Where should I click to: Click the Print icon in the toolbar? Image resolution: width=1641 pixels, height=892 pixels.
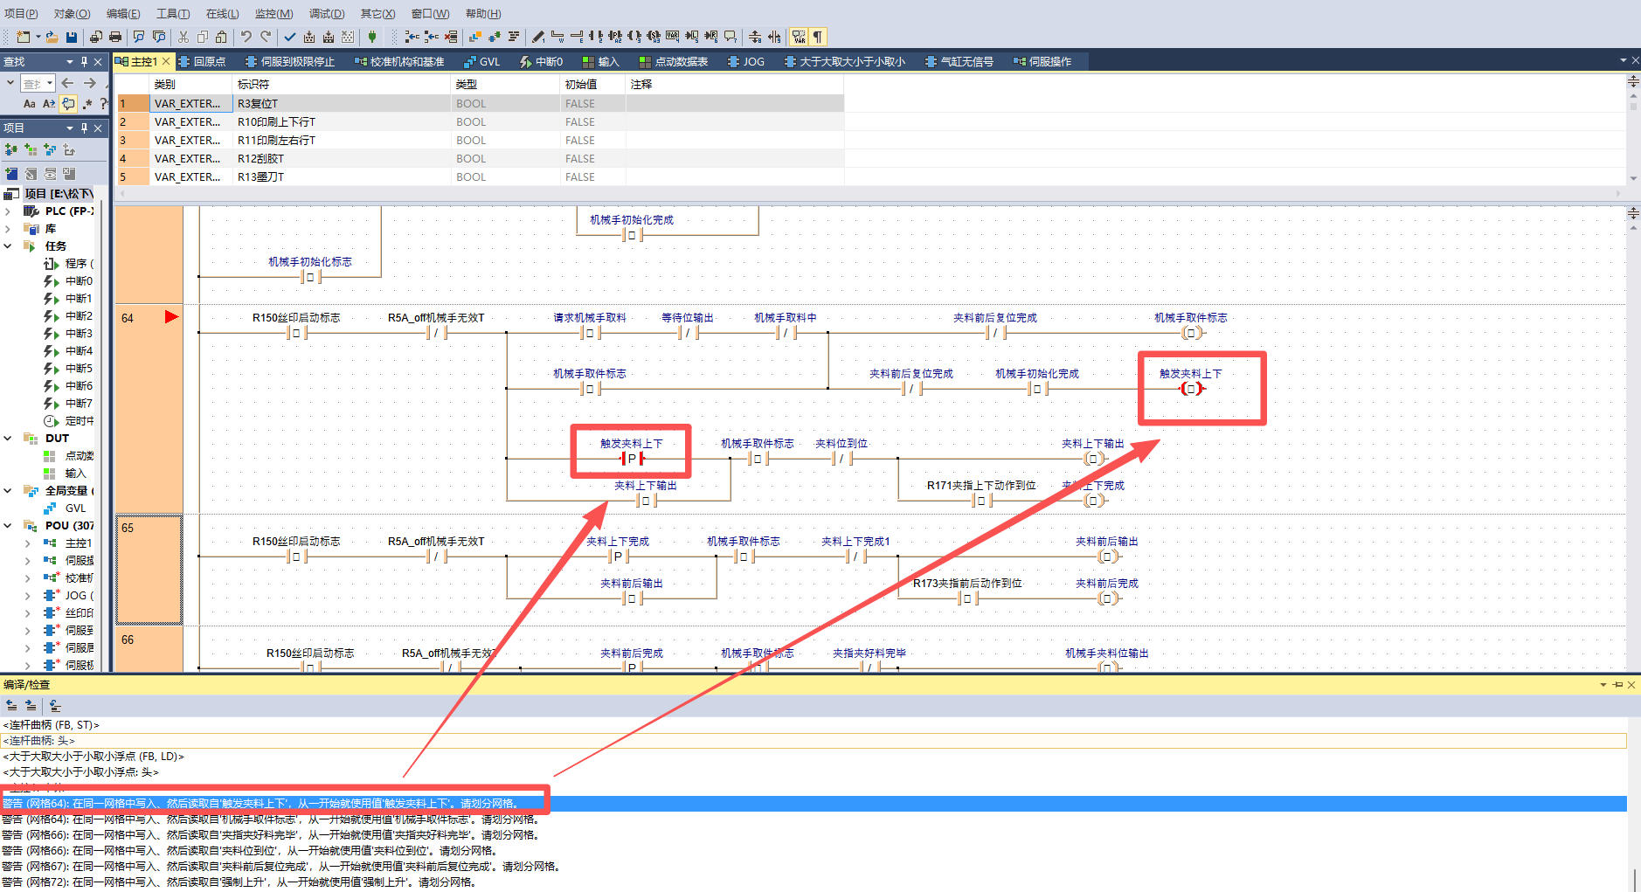tap(114, 37)
